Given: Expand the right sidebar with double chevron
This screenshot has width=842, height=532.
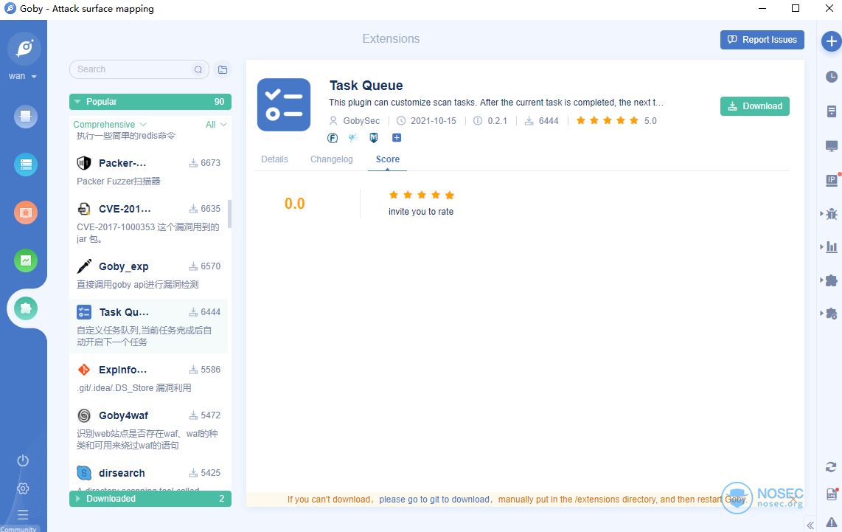Looking at the screenshot, I should click(x=810, y=525).
